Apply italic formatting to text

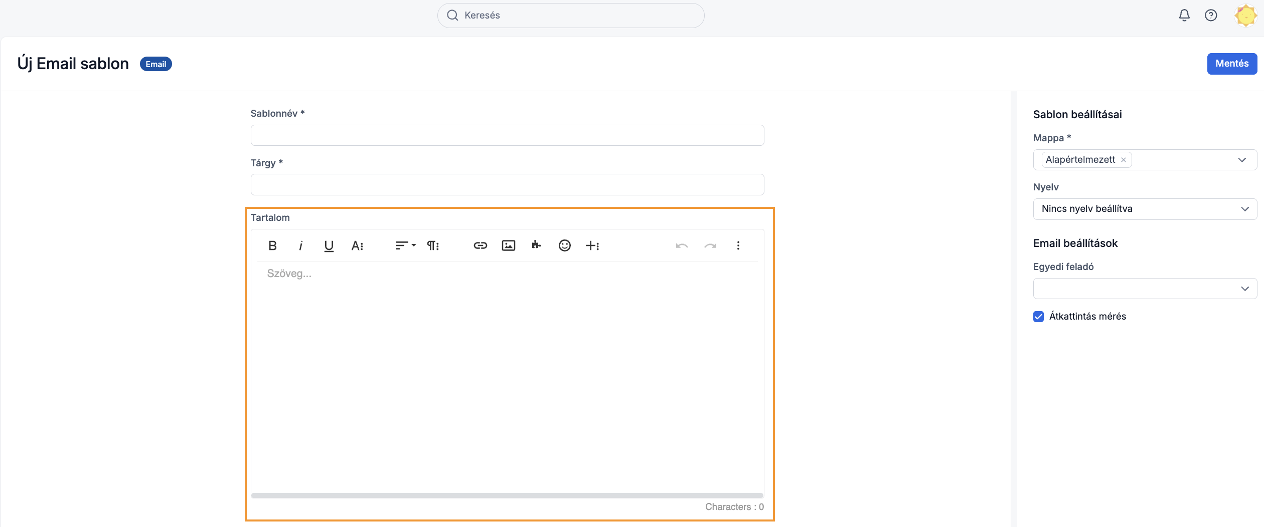pos(300,245)
